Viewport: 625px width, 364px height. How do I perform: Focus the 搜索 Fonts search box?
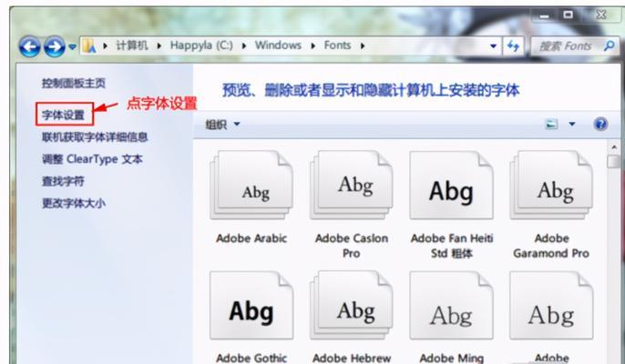574,46
